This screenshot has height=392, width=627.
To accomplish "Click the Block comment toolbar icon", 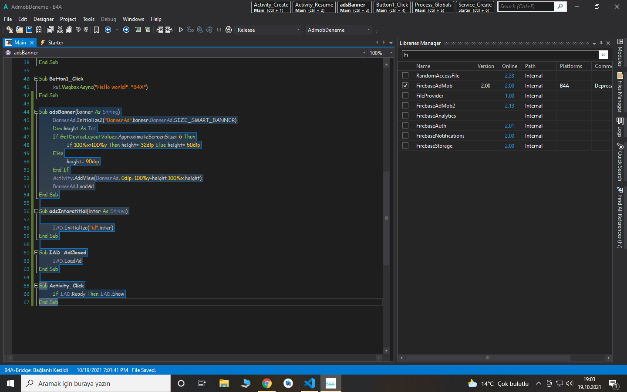I will point(138,30).
